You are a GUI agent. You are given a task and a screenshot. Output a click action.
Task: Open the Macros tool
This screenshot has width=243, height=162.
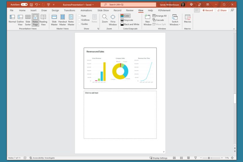click(187, 19)
